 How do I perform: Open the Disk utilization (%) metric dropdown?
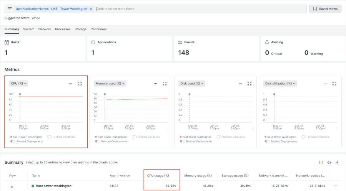[x=280, y=83]
